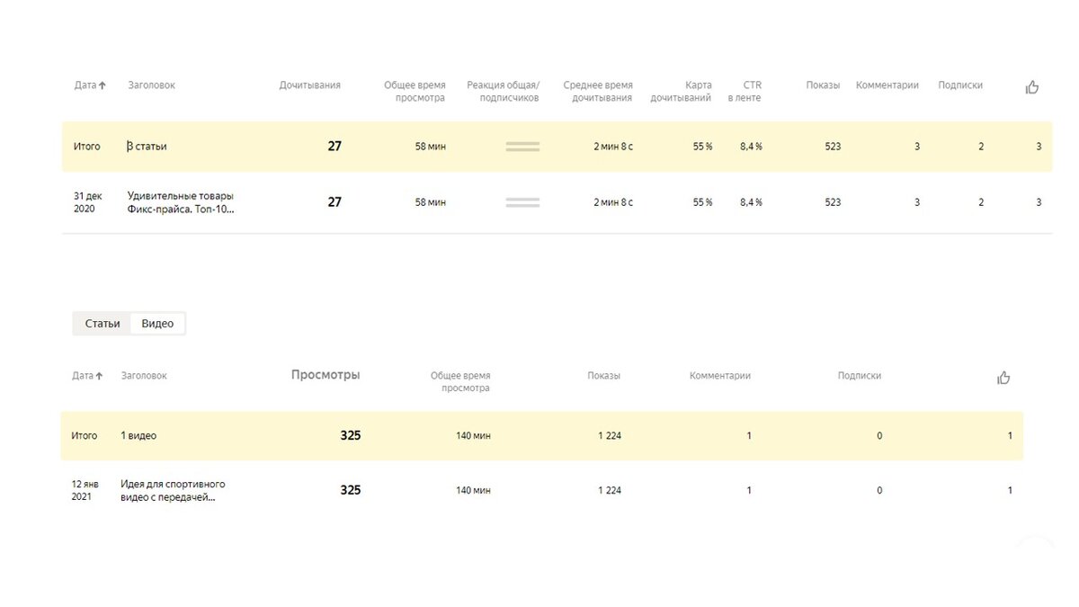Select the '1 видео' total label

pos(138,436)
